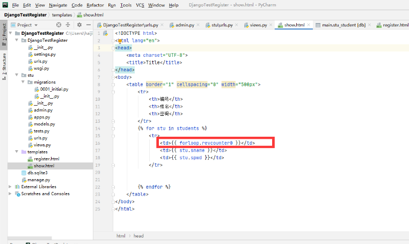Open the Navigate menu

click(58, 5)
